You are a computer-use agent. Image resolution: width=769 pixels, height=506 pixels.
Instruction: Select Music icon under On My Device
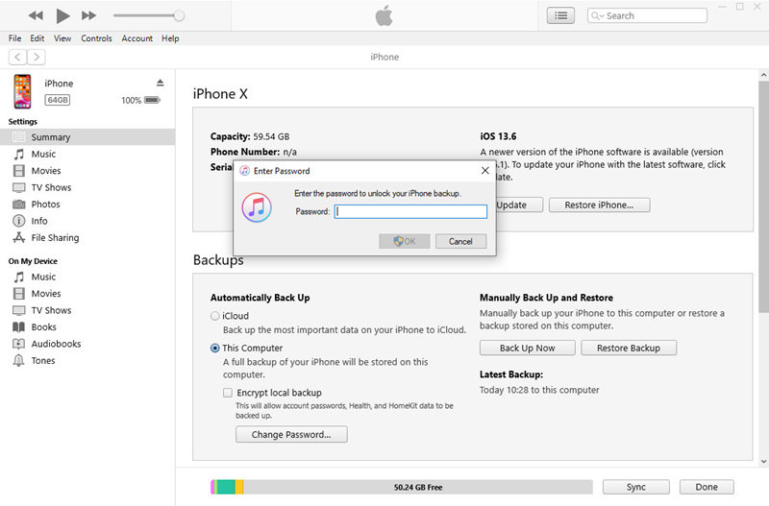point(18,277)
